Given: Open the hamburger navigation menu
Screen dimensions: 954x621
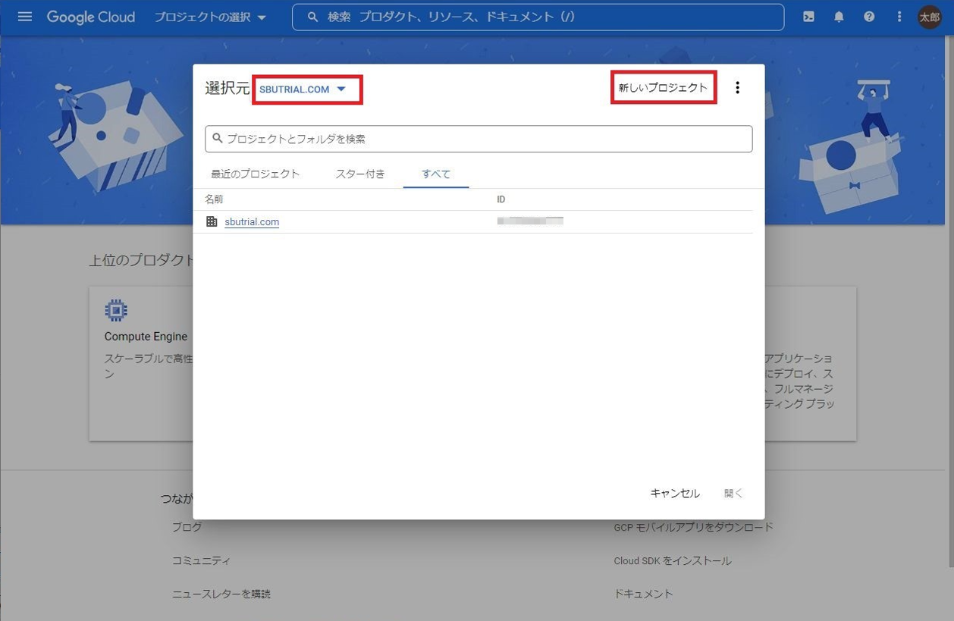Looking at the screenshot, I should (25, 17).
